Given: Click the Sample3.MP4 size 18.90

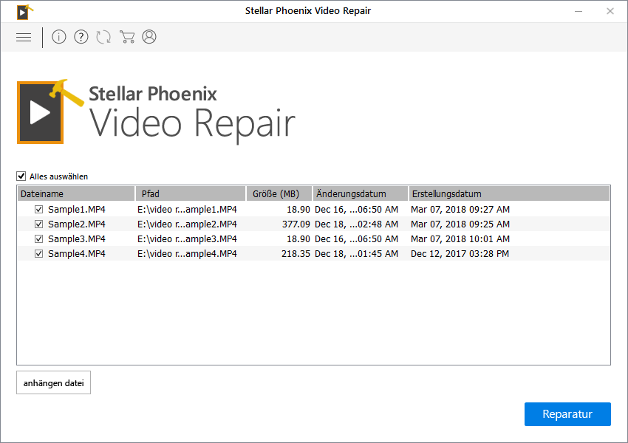Looking at the screenshot, I should click(x=298, y=239).
